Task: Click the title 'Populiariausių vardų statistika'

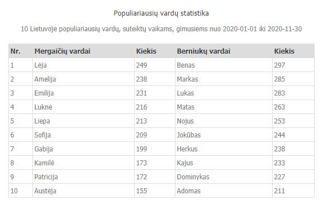Action: 161,13
